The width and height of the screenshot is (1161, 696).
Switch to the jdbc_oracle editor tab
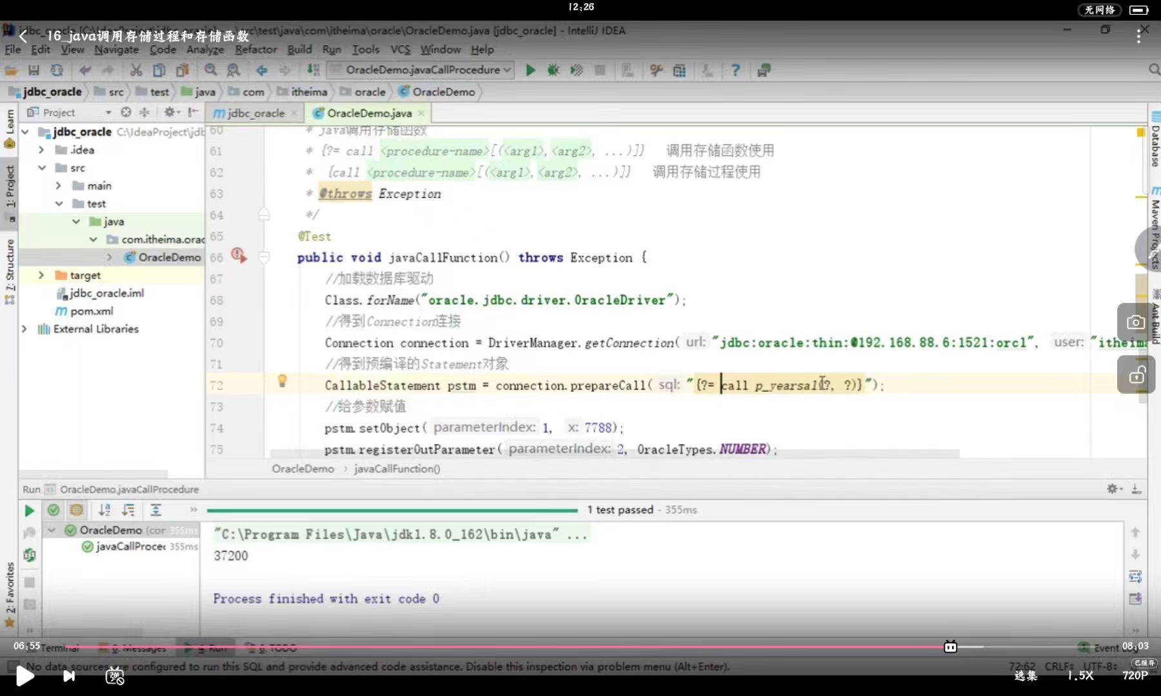(256, 113)
